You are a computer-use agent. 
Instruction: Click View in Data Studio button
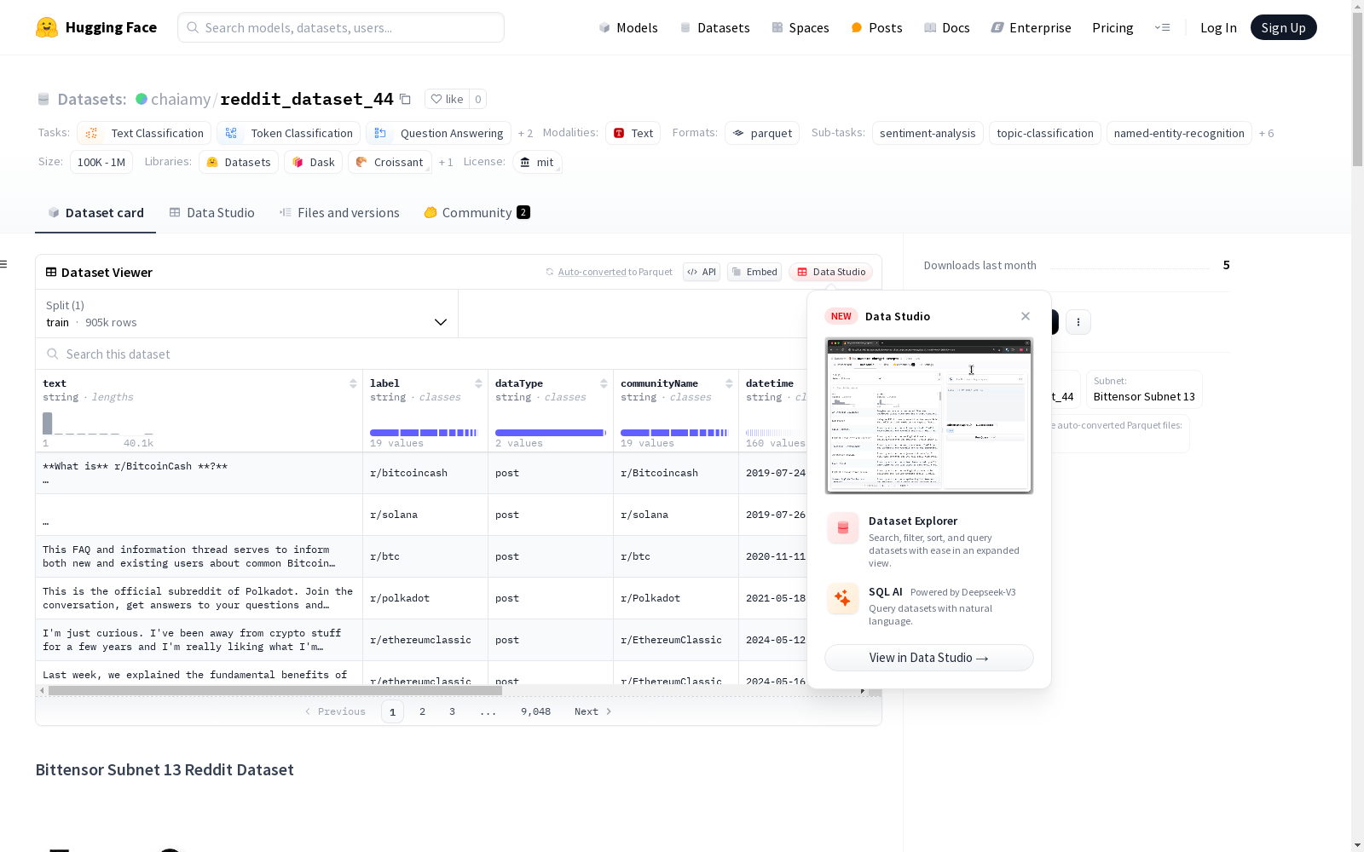click(x=929, y=658)
